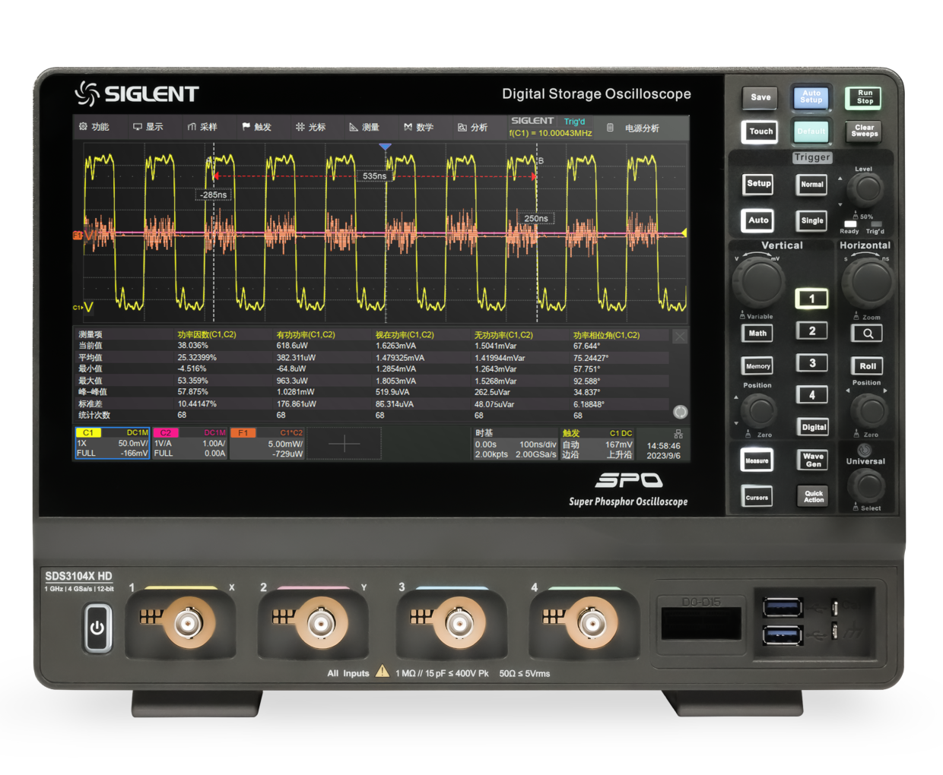The height and width of the screenshot is (775, 943).
Task: Open the 时基 timebase descriptor box
Action: [x=515, y=444]
